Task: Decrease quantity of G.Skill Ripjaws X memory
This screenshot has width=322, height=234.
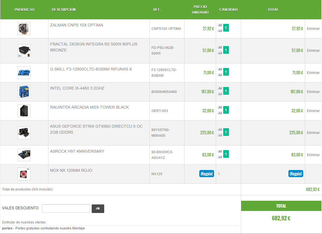Action: tap(220, 75)
